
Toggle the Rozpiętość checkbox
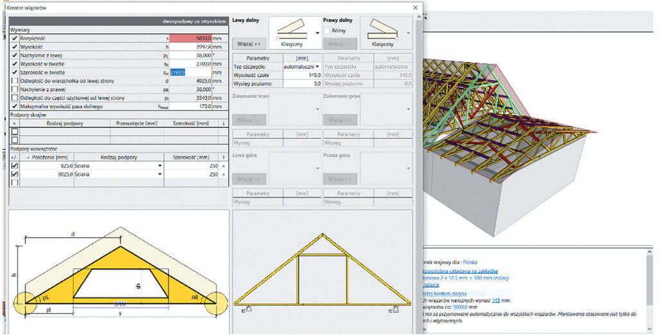click(x=15, y=38)
